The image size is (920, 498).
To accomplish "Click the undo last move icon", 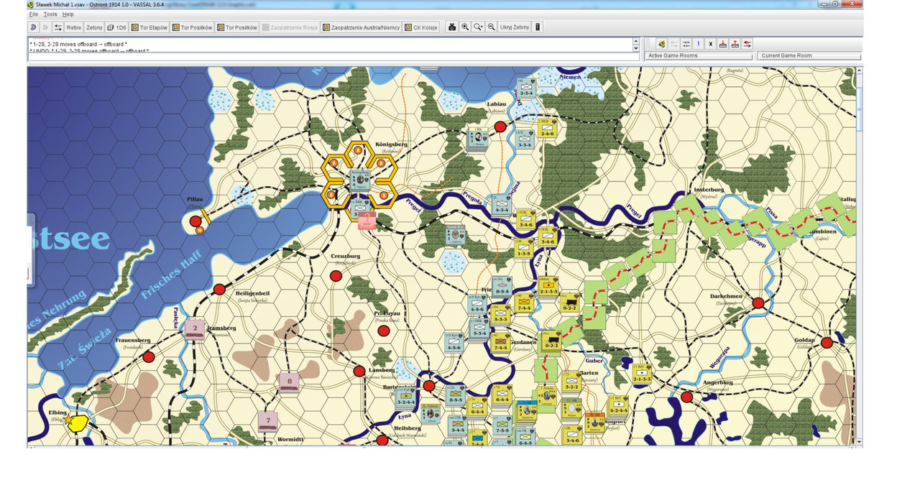I will (x=34, y=27).
